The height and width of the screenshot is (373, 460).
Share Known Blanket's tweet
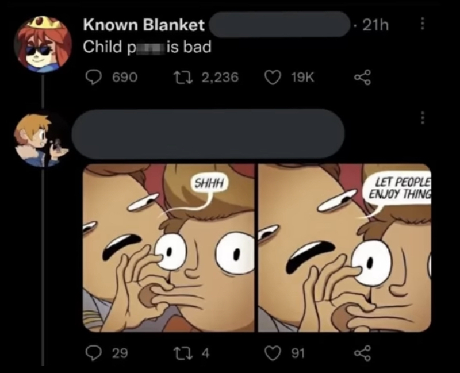pos(363,78)
